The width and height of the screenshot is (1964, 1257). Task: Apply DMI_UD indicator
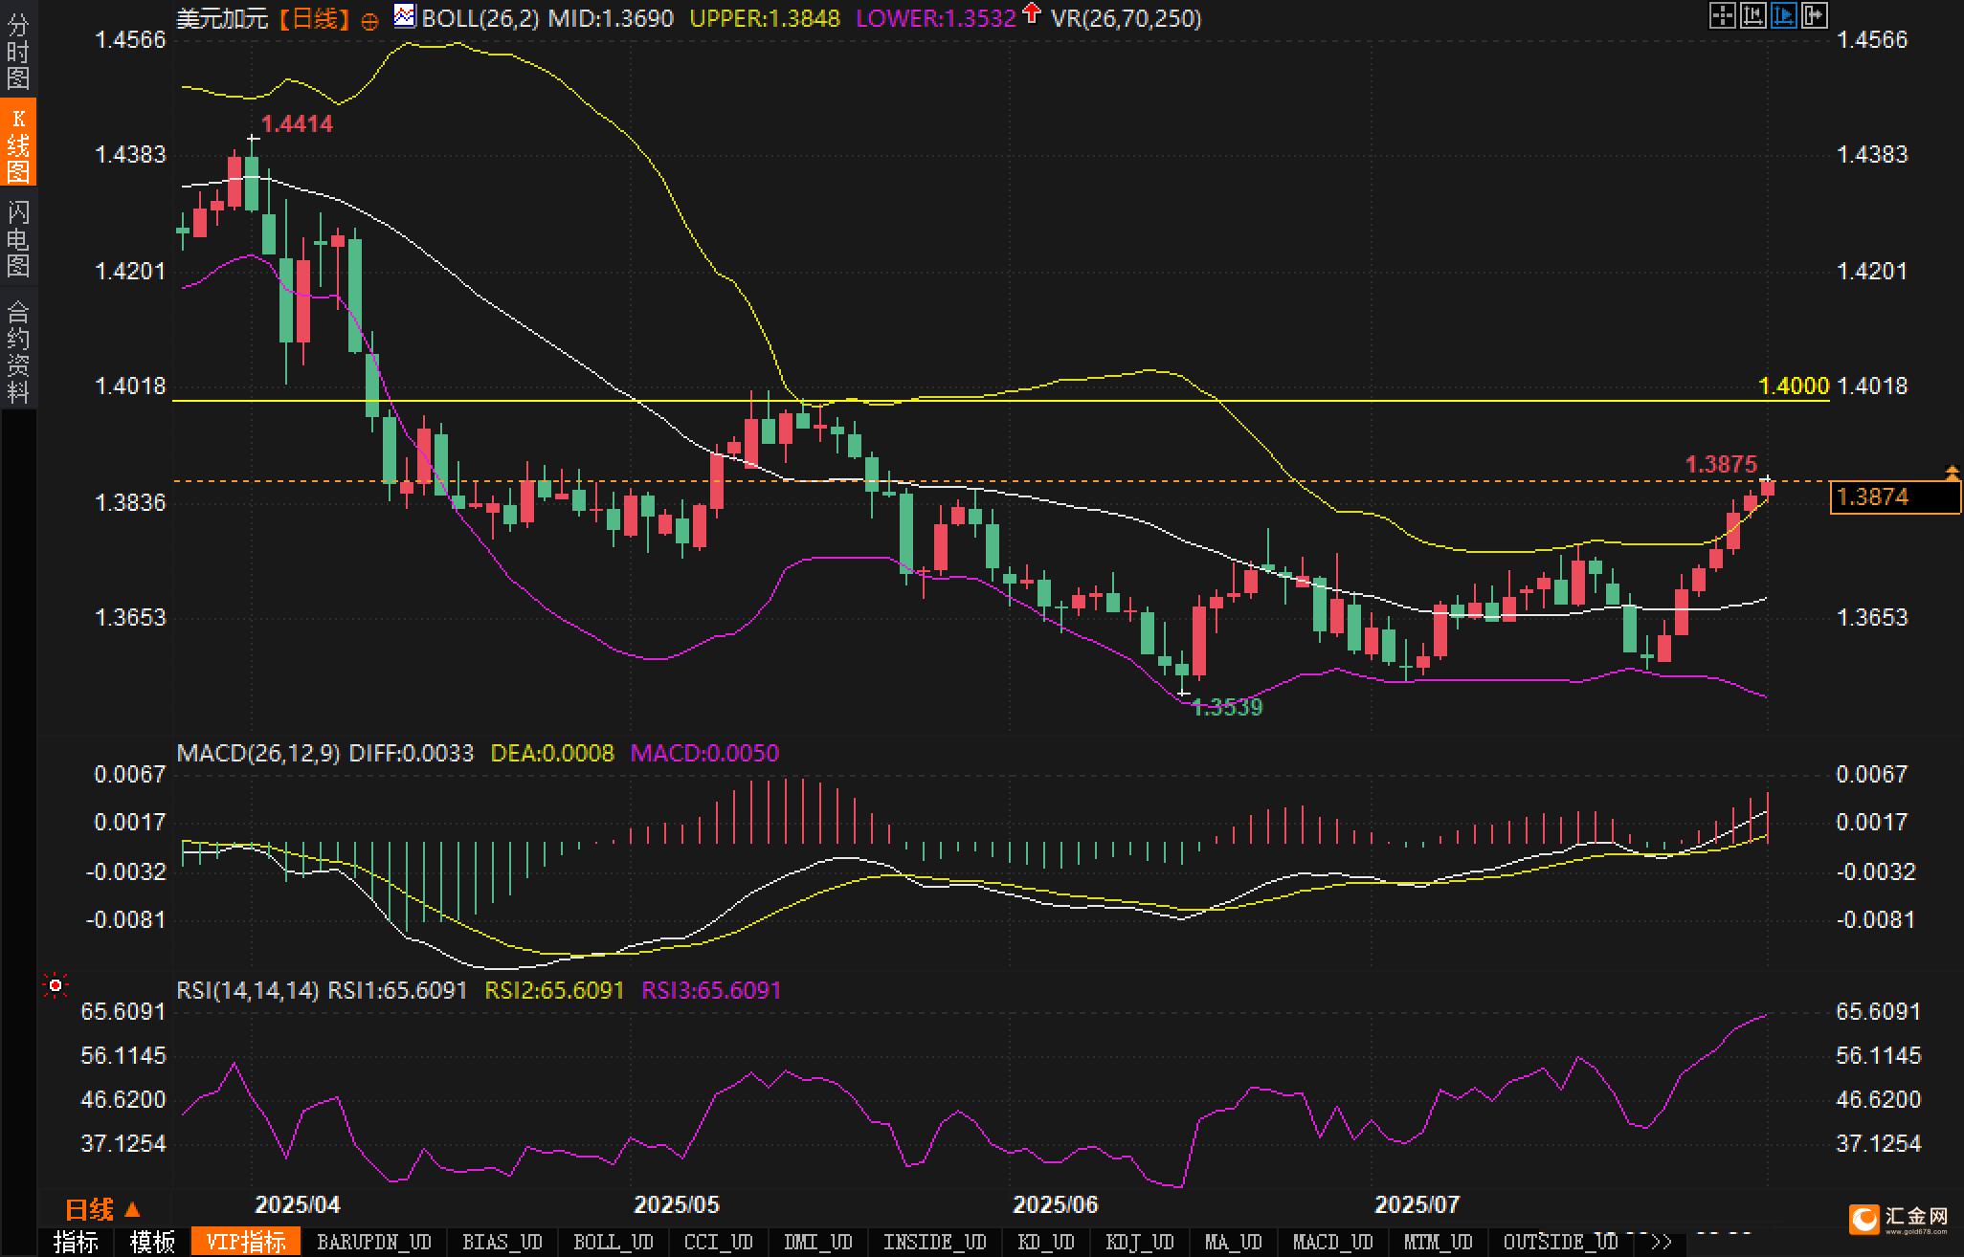(818, 1242)
